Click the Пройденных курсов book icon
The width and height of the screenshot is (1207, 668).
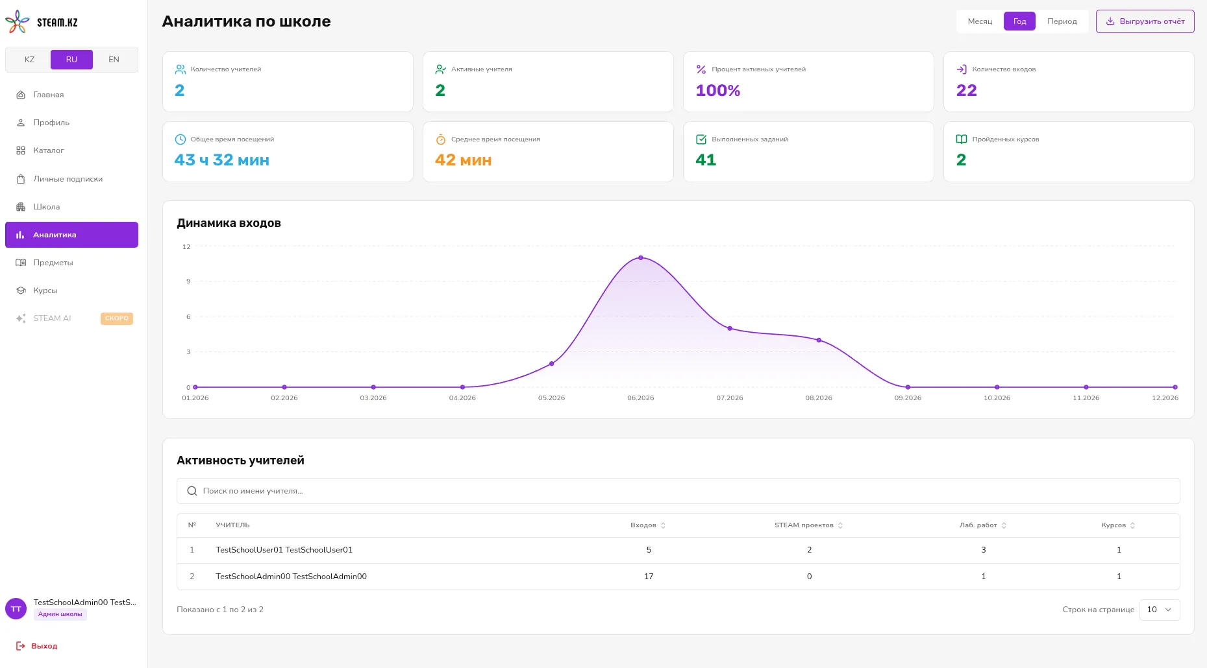[962, 139]
